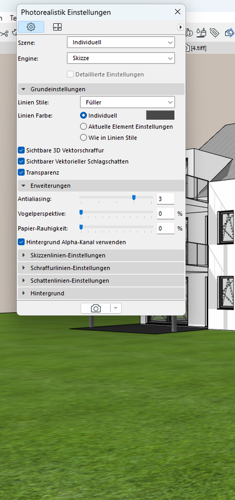
Task: Select Aktuelle Element Einstellungen radio
Action: [x=84, y=127]
